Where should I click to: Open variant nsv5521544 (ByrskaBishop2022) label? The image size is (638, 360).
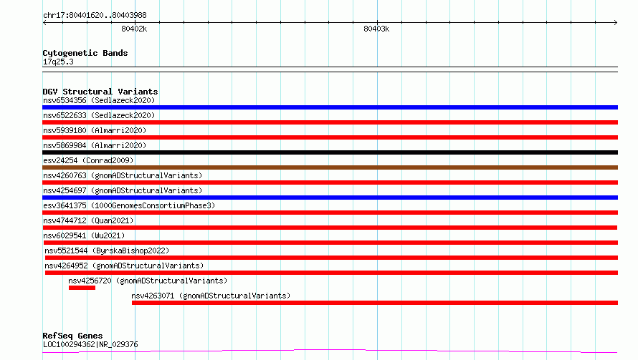tap(107, 250)
